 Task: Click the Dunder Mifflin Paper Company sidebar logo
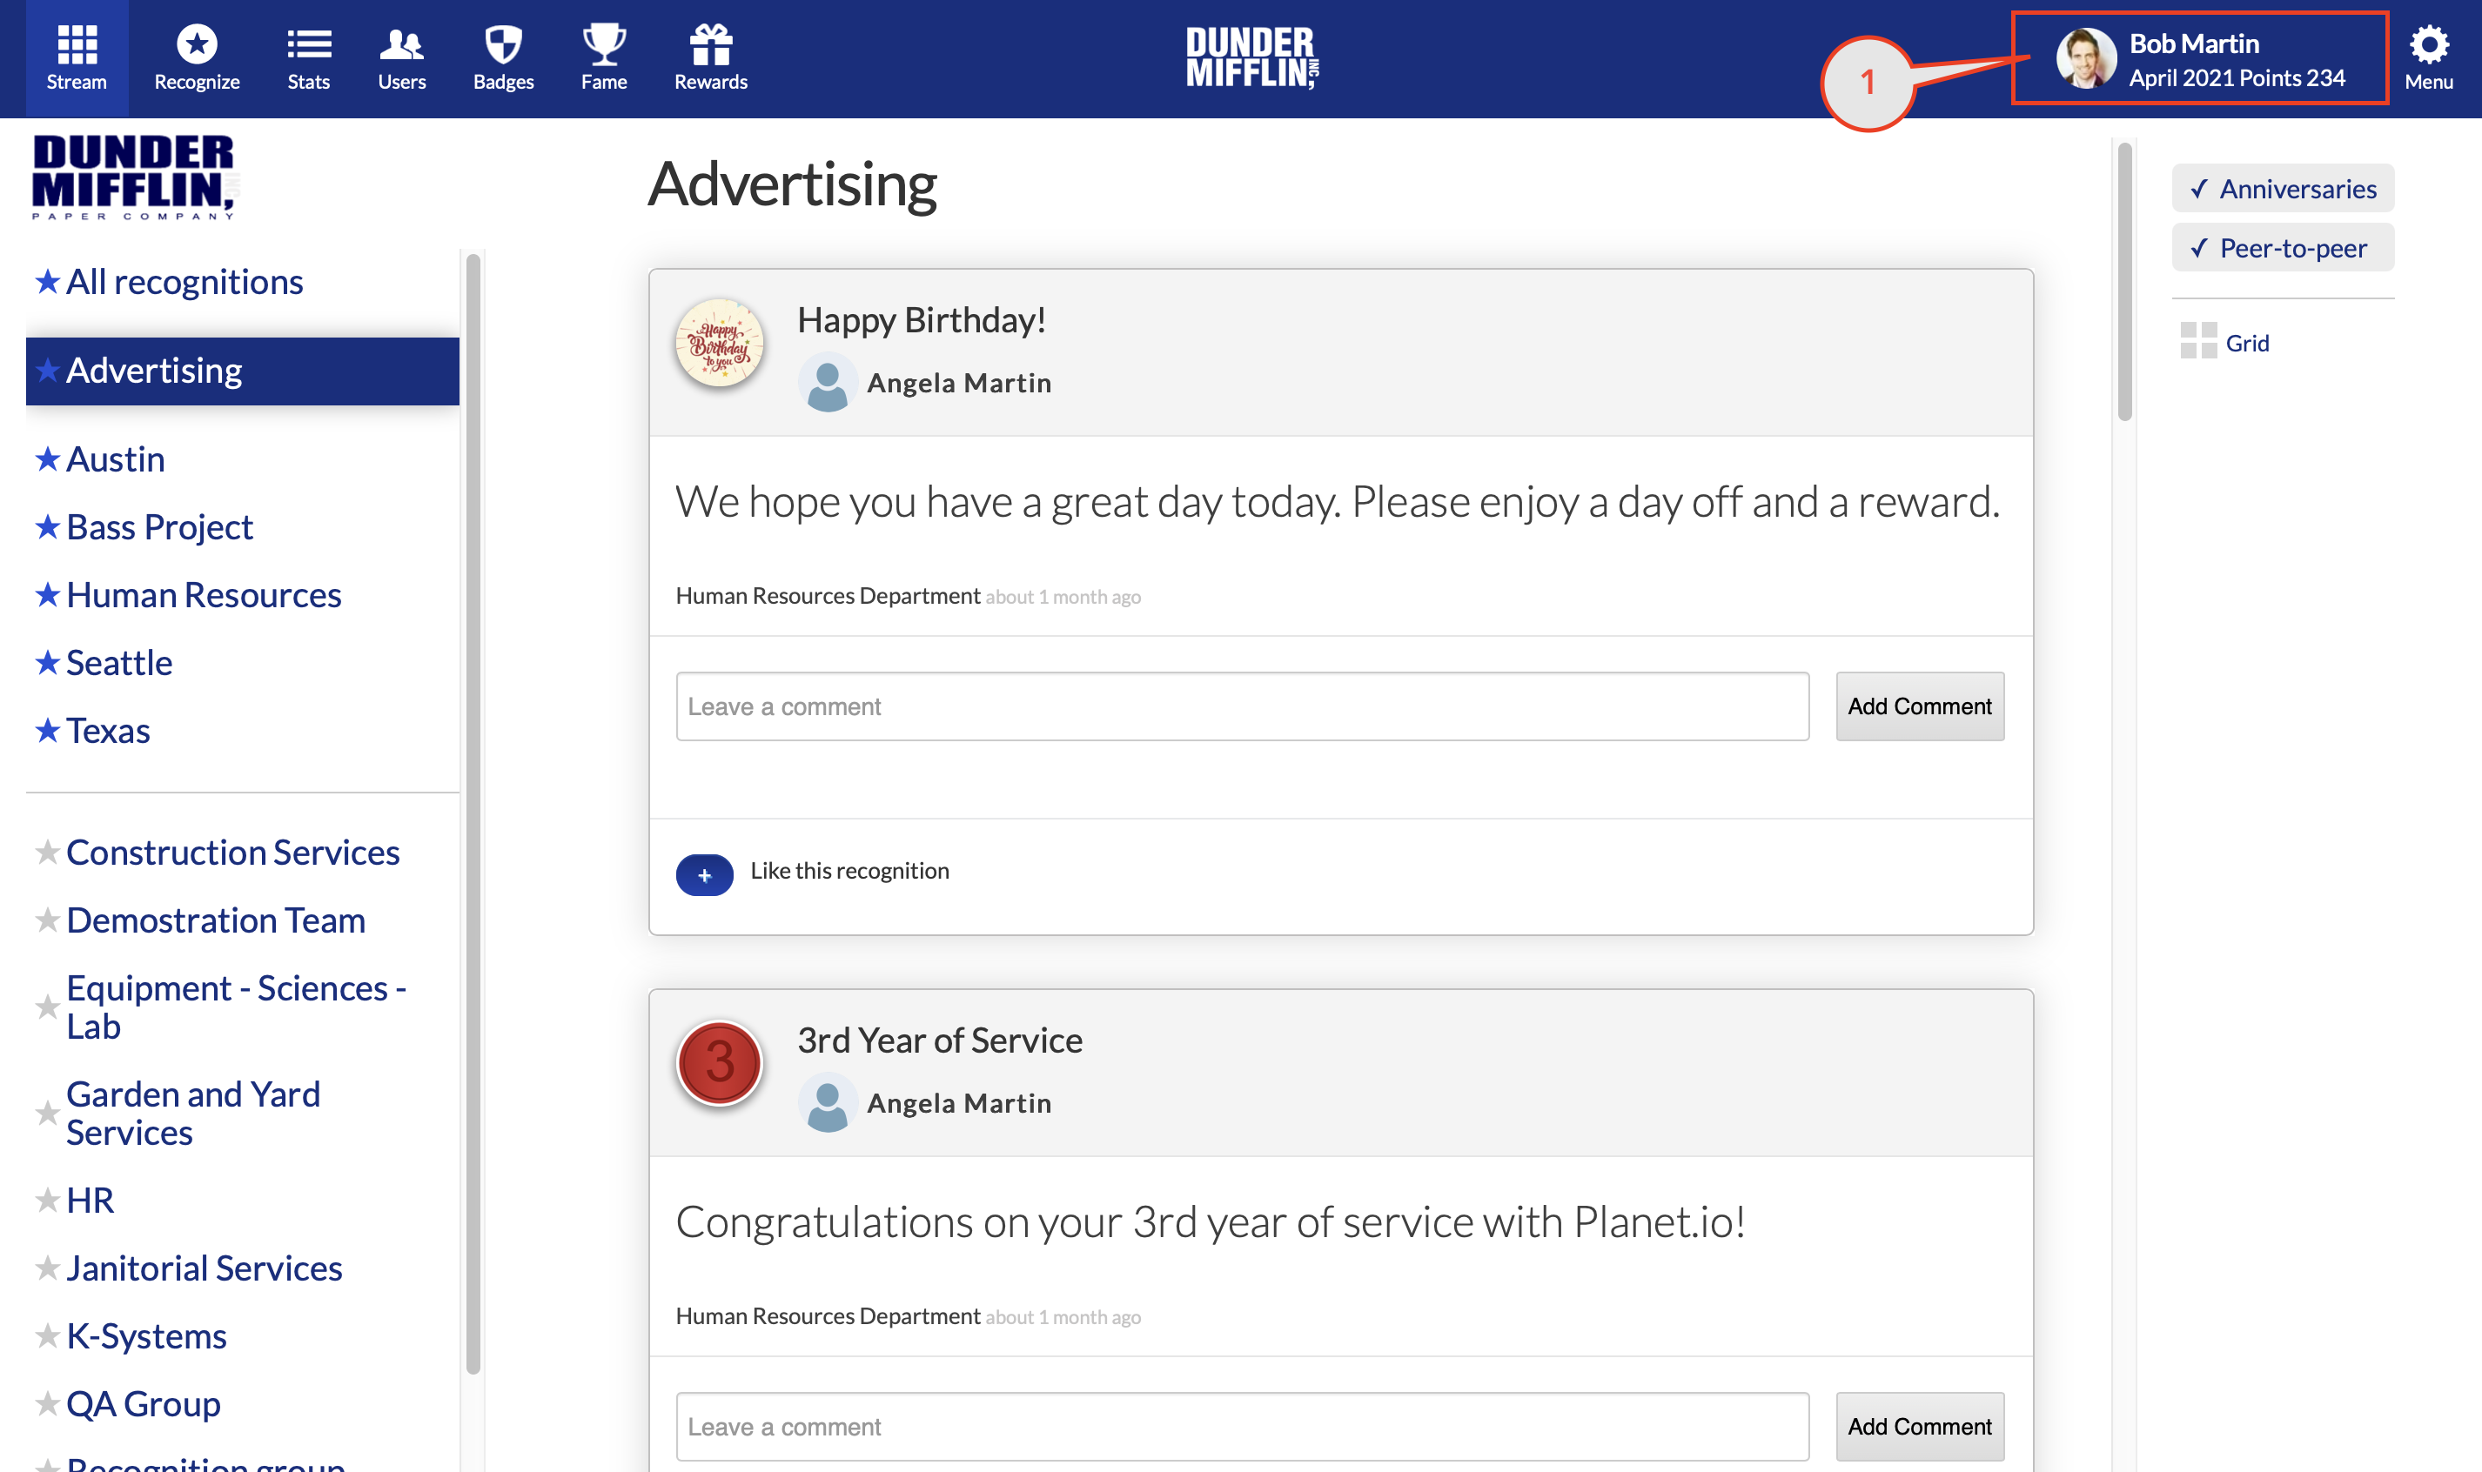coord(134,177)
